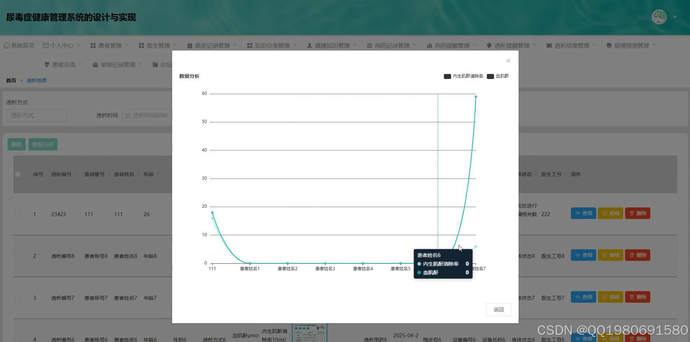
Task: Click the 用药提醒管理 bar chart icon
Action: [x=429, y=45]
